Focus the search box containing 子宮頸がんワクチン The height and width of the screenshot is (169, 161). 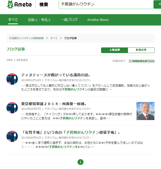tap(106, 4)
